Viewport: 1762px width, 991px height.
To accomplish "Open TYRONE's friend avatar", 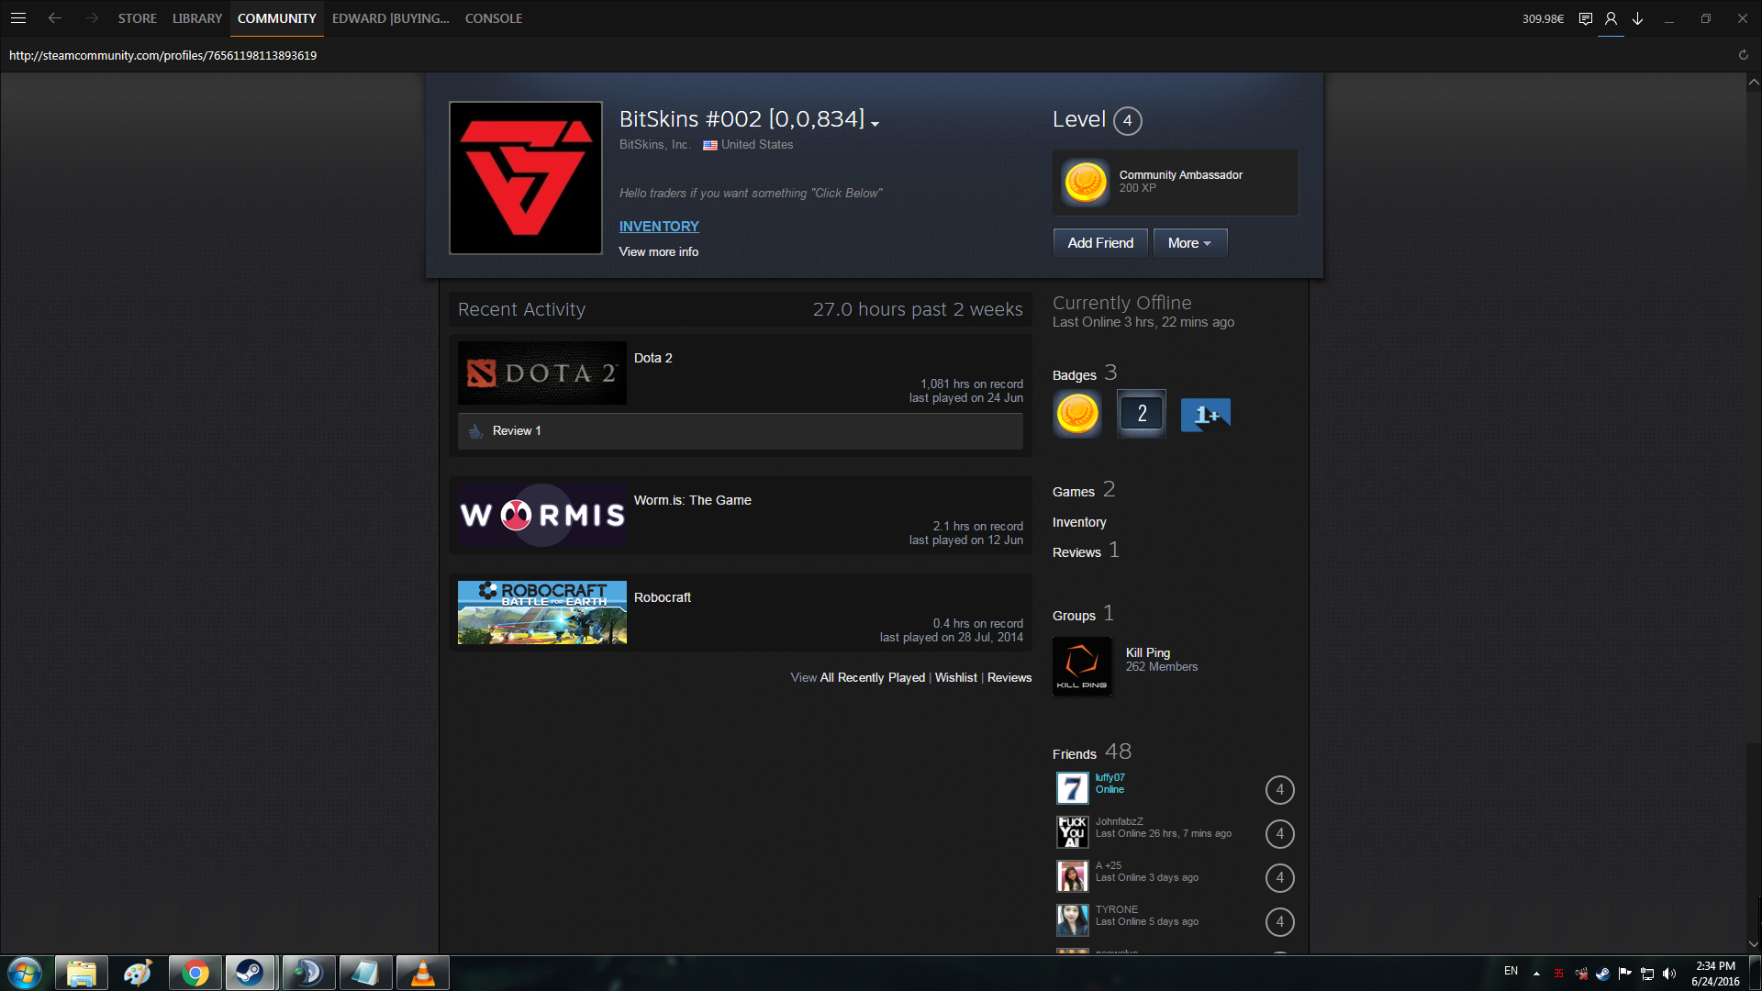I will tap(1072, 920).
